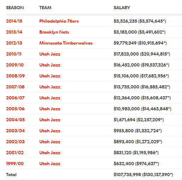Click the SEASON column header
The image size is (182, 180).
[x=15, y=8]
